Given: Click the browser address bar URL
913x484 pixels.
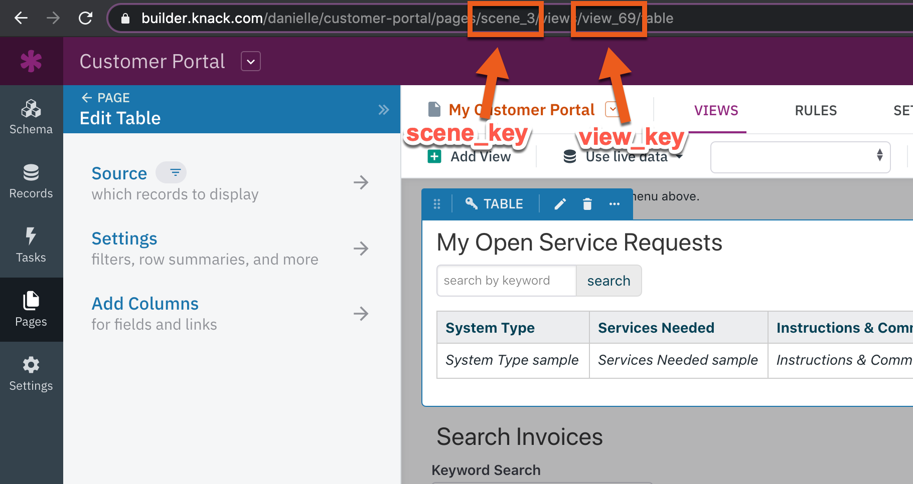Looking at the screenshot, I should (407, 19).
